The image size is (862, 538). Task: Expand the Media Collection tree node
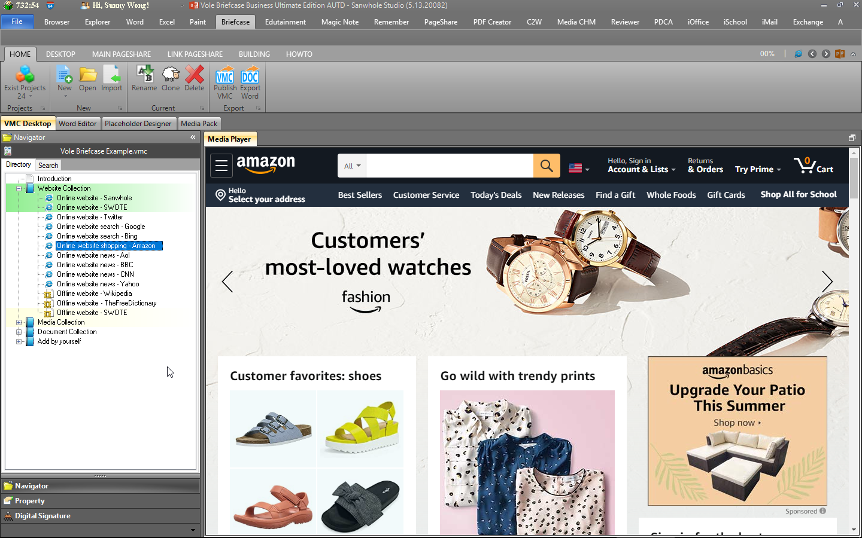click(19, 322)
